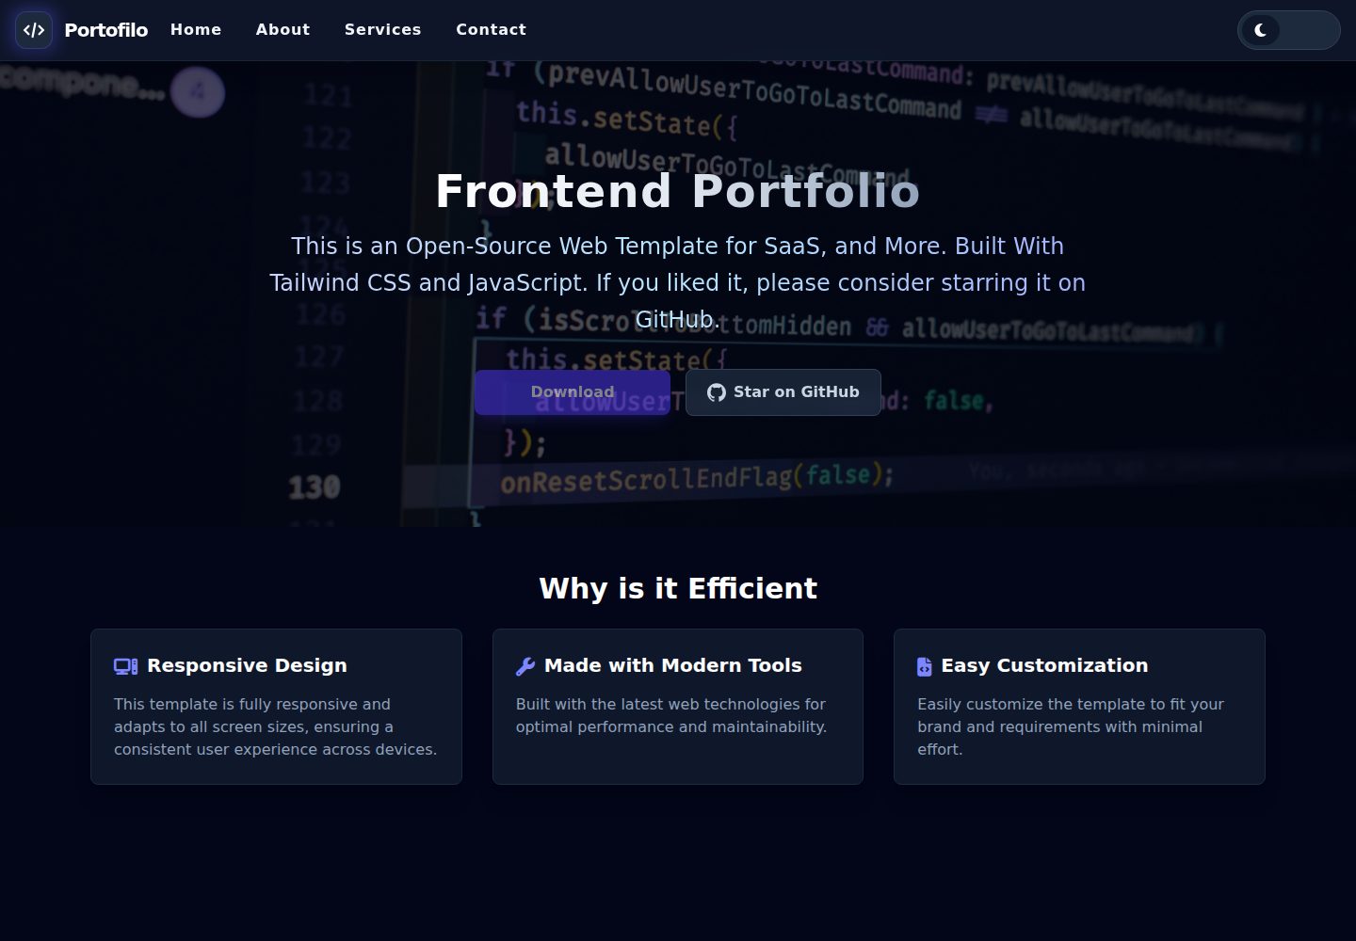Screen dimensions: 1356x941
Task: Click the code file icon for Easy Customization
Action: 925,666
